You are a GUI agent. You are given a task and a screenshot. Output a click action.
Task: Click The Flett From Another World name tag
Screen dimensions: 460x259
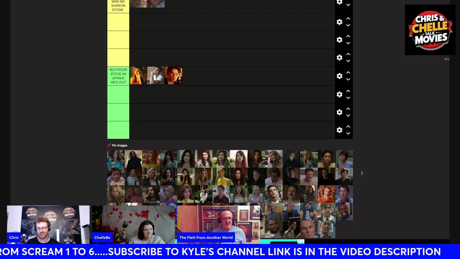tap(206, 237)
